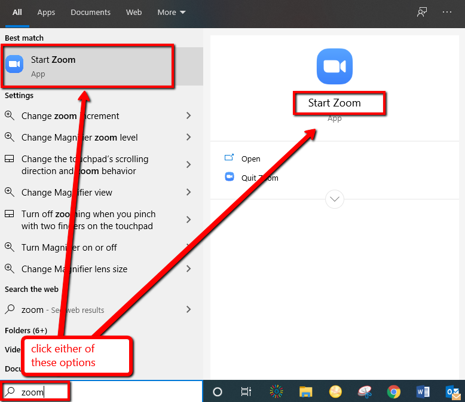
Task: Click Open in the app preview pane
Action: tap(250, 159)
